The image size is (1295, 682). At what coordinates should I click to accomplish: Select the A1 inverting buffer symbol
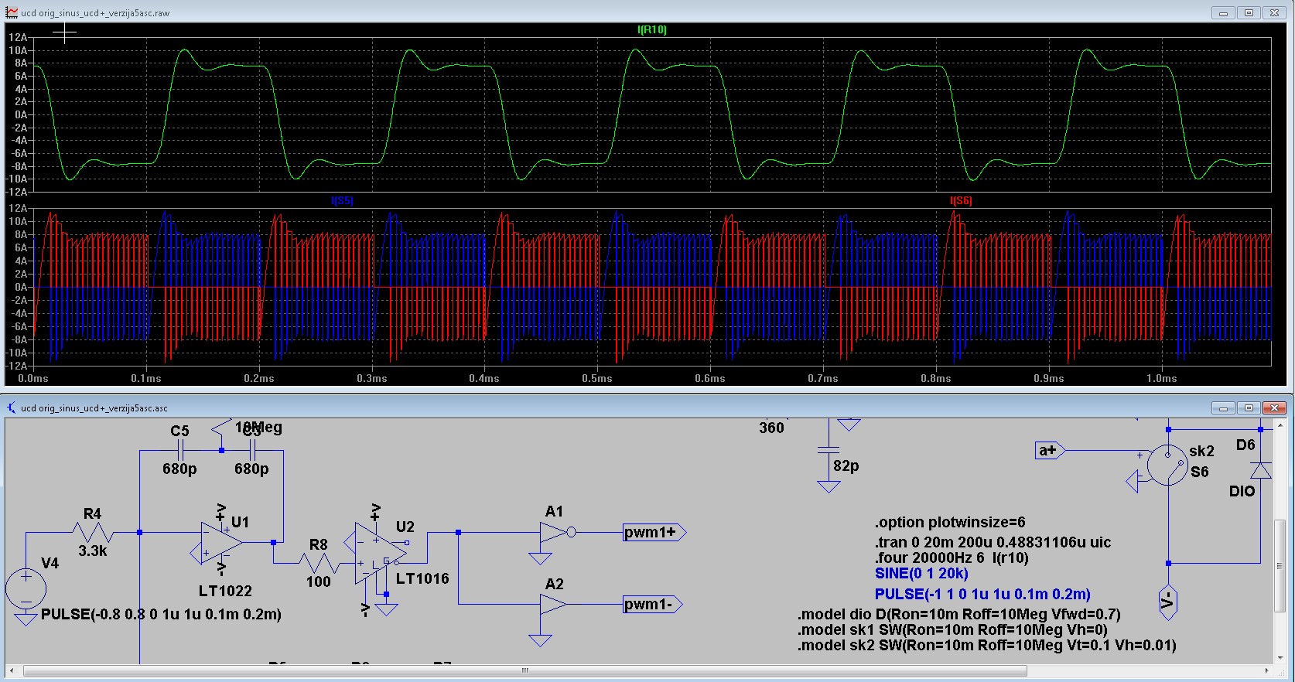tap(559, 533)
